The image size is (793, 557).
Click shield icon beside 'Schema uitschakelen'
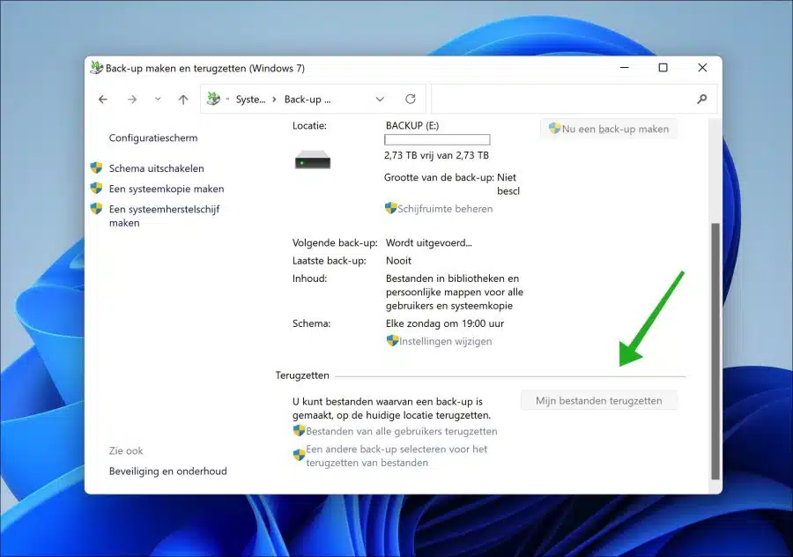pyautogui.click(x=97, y=168)
